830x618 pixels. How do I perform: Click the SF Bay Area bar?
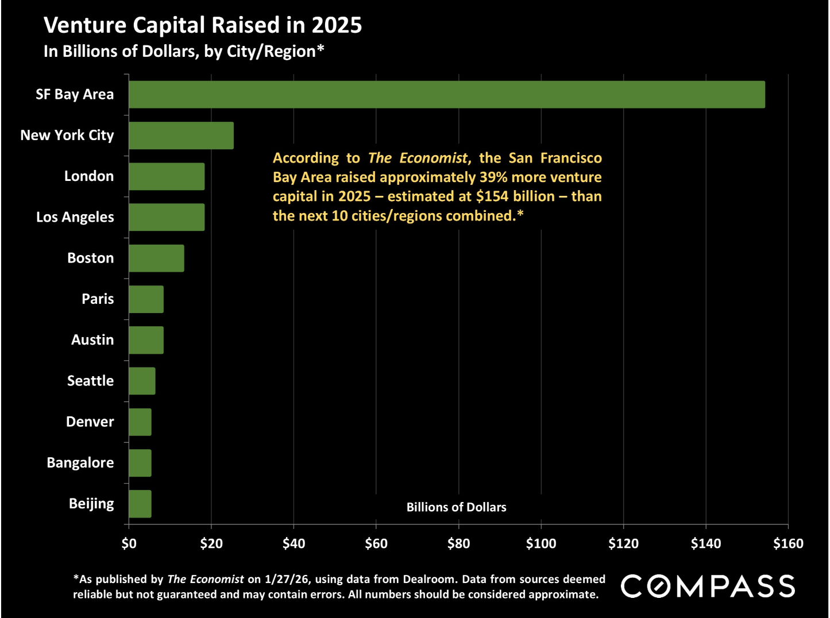(x=446, y=95)
